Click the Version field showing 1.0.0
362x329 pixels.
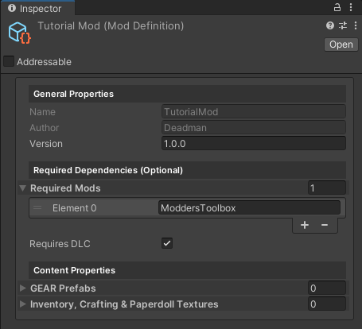click(254, 144)
